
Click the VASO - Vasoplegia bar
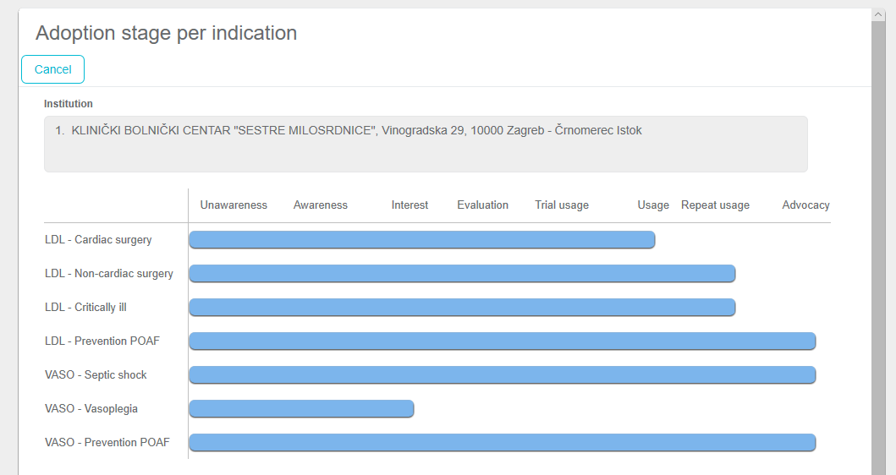301,409
